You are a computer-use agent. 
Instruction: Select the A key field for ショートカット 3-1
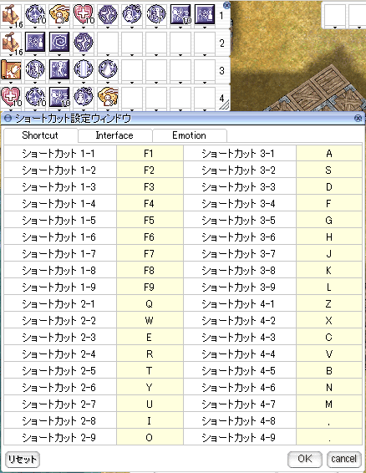point(329,154)
